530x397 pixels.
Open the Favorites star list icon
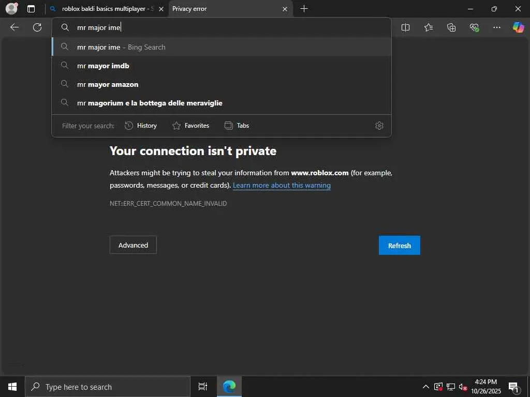[x=428, y=27]
